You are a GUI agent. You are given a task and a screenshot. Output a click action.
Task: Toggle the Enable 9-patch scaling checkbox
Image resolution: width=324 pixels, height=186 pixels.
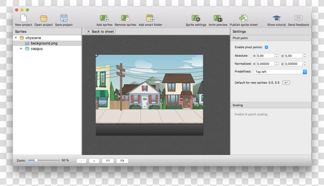(x=272, y=114)
